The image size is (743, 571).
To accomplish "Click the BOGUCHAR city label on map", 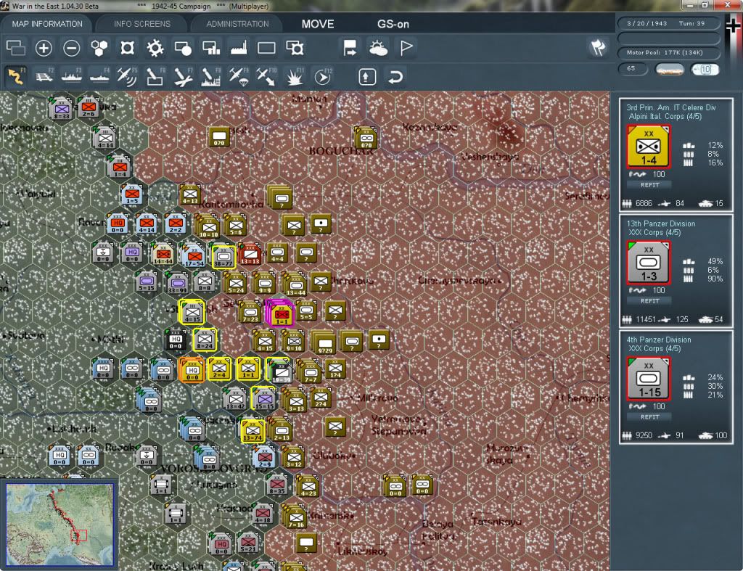I will point(341,151).
